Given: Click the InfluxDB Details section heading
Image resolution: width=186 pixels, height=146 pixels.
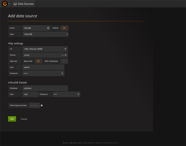Looking at the screenshot, I should pos(17,82).
